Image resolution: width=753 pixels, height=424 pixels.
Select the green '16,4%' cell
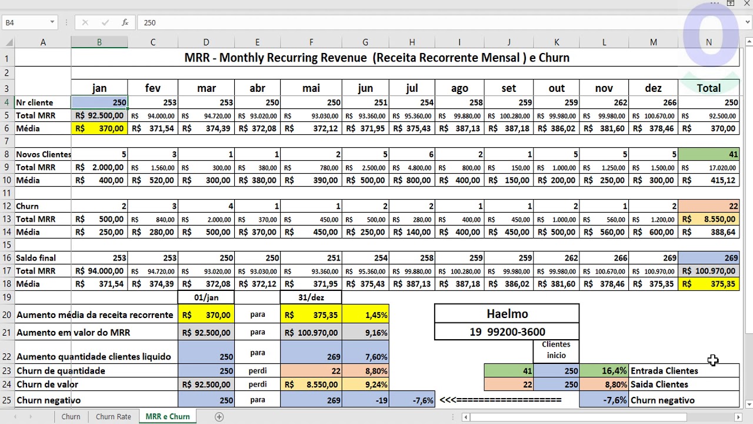tap(604, 371)
